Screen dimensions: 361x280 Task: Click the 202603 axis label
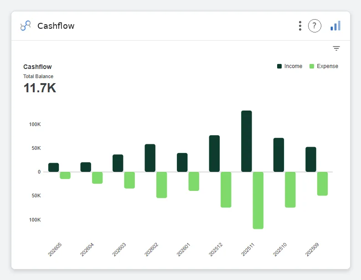[x=119, y=249]
